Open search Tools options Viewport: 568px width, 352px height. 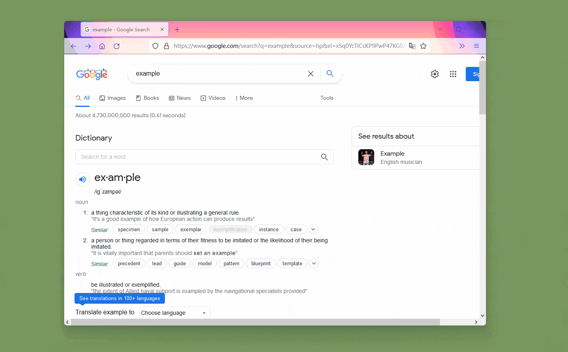[x=327, y=98]
